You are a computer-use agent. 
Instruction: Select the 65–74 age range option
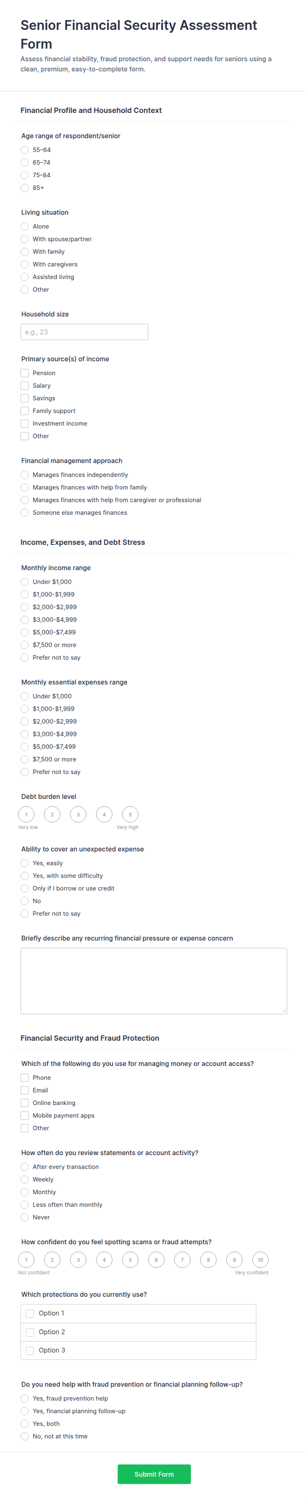tap(25, 163)
